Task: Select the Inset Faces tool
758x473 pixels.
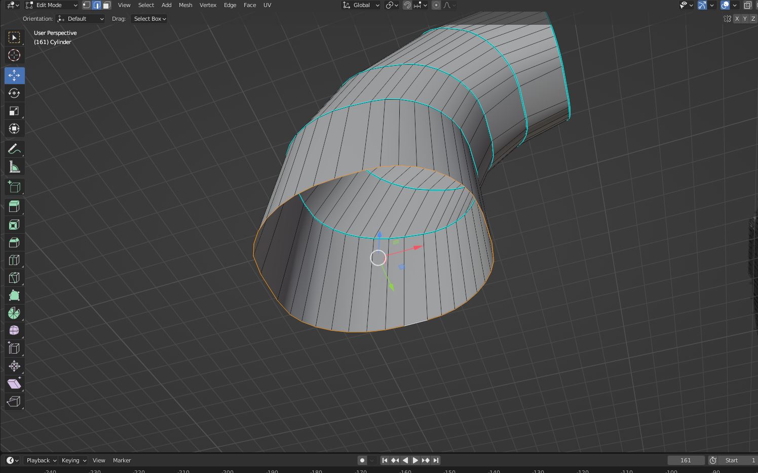Action: click(x=14, y=225)
